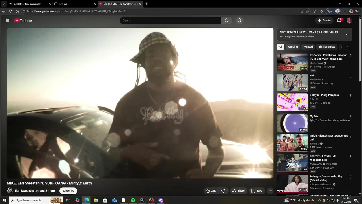Click the Windows taskbar search box

click(x=36, y=200)
